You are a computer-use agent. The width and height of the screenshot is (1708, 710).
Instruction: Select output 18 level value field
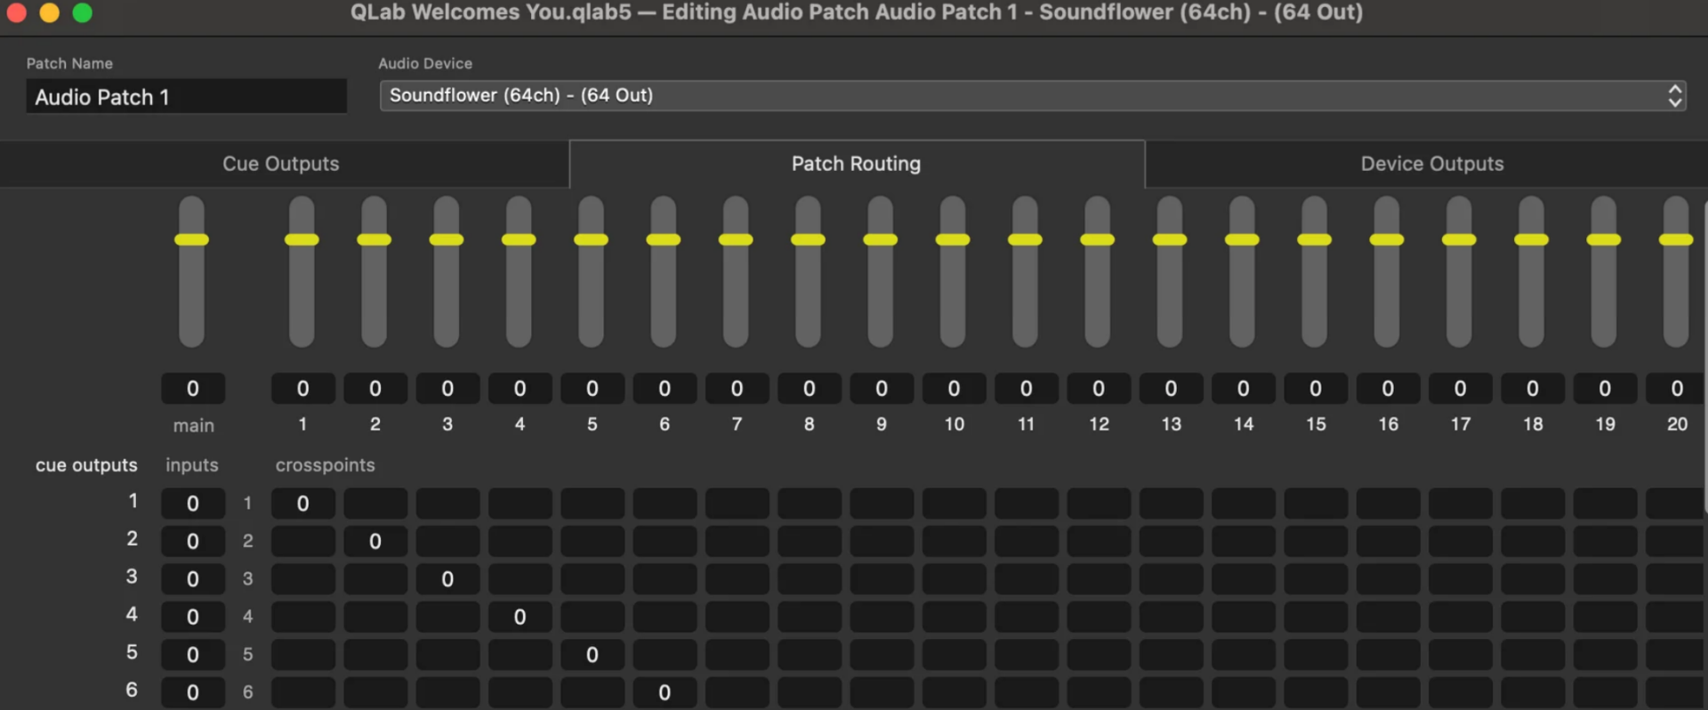tap(1533, 389)
